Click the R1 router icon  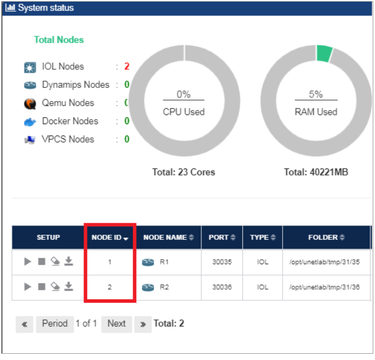(149, 262)
